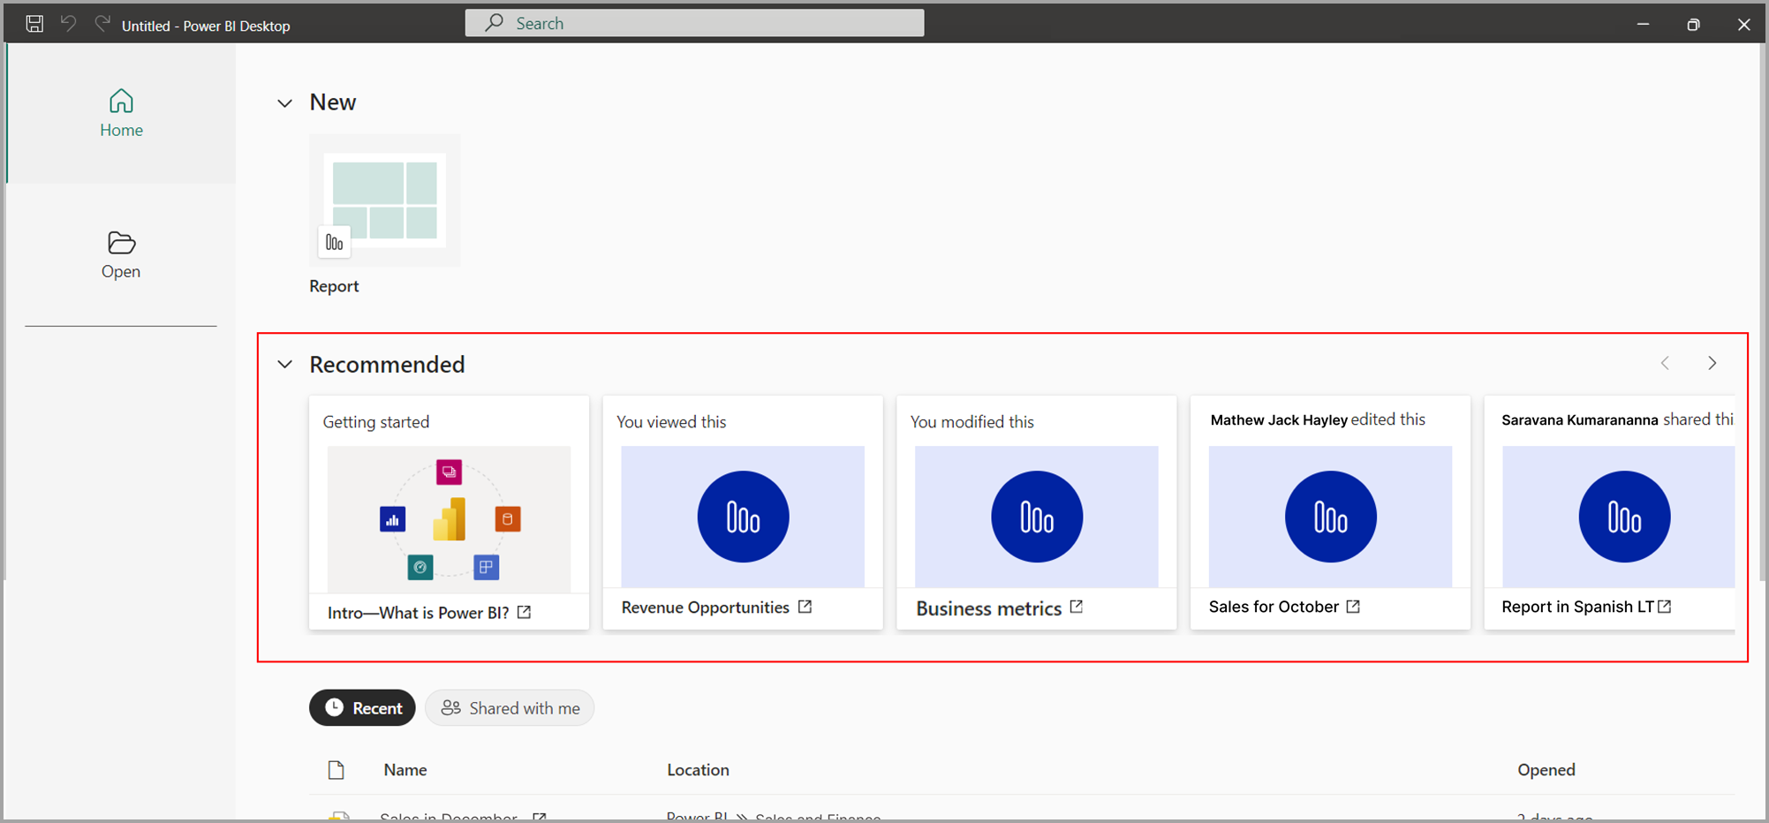Click Revenue Opportunities title
The height and width of the screenshot is (823, 1769).
coord(705,608)
